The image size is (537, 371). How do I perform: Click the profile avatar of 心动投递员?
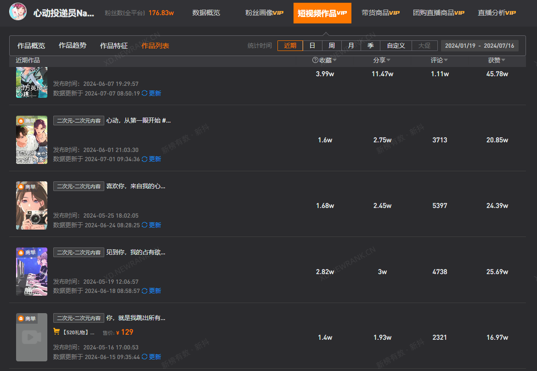click(x=18, y=12)
